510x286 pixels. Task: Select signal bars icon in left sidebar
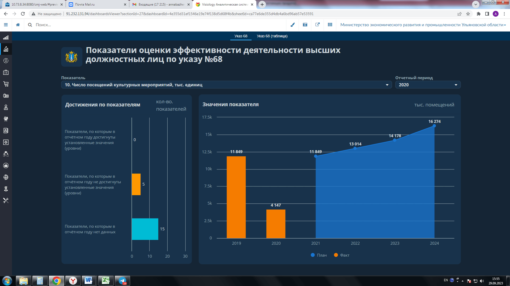[6, 38]
